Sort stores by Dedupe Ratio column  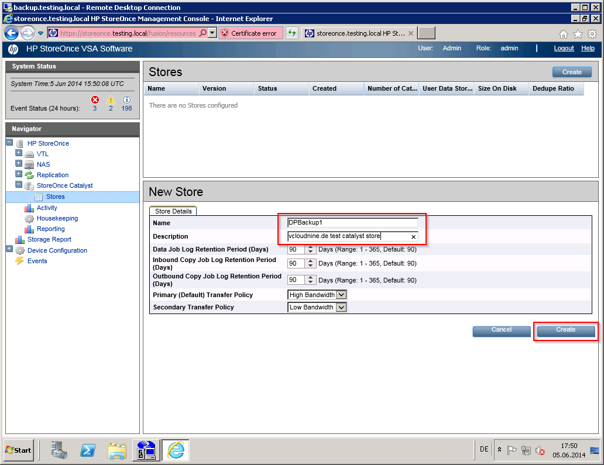point(557,88)
